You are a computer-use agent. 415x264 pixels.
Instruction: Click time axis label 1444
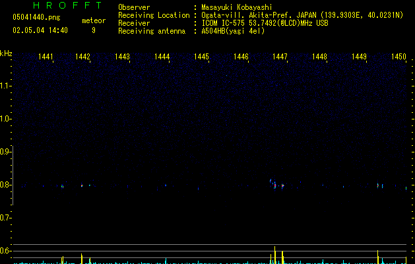[162, 57]
